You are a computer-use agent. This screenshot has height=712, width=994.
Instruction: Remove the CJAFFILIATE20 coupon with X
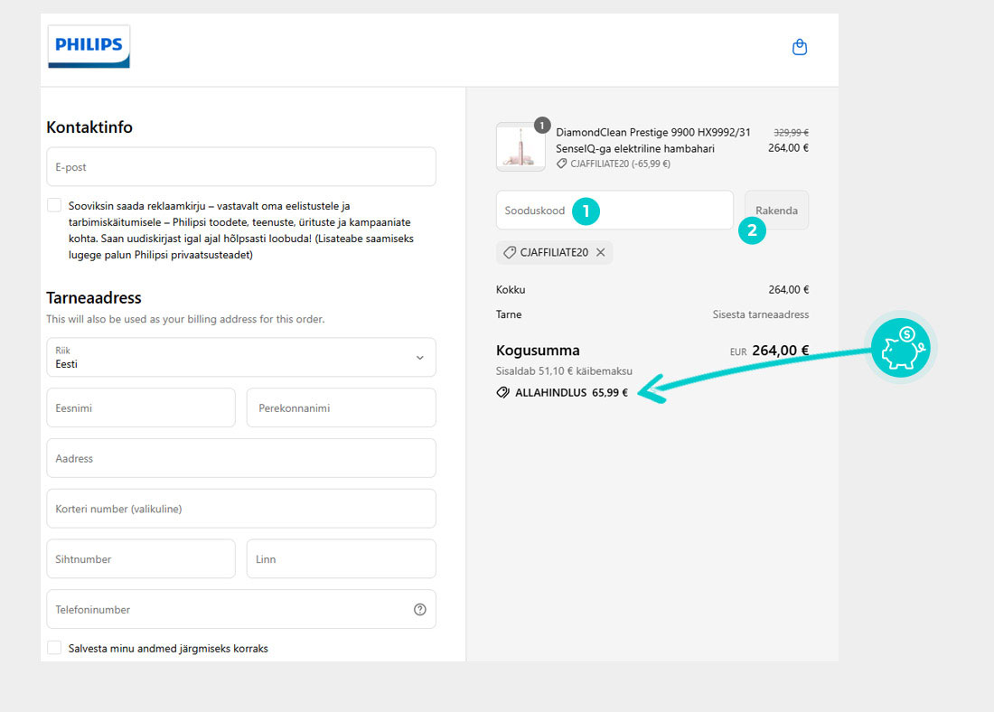601,253
